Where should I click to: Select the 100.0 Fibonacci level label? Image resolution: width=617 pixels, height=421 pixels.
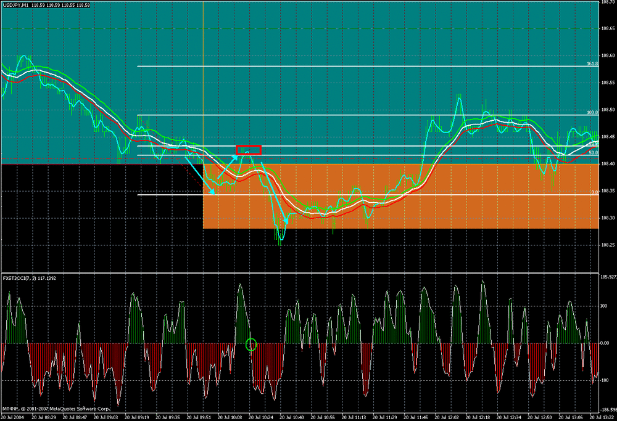(x=592, y=112)
